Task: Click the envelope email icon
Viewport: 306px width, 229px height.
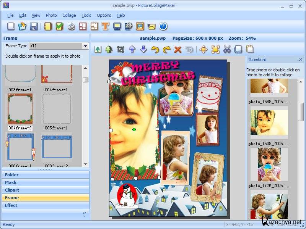Action: (x=151, y=26)
